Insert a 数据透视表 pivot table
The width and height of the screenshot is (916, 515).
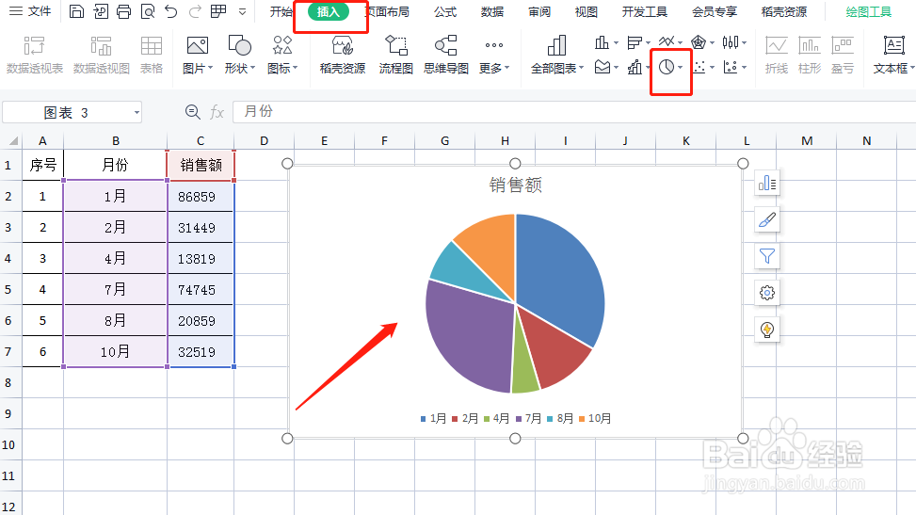coord(35,55)
